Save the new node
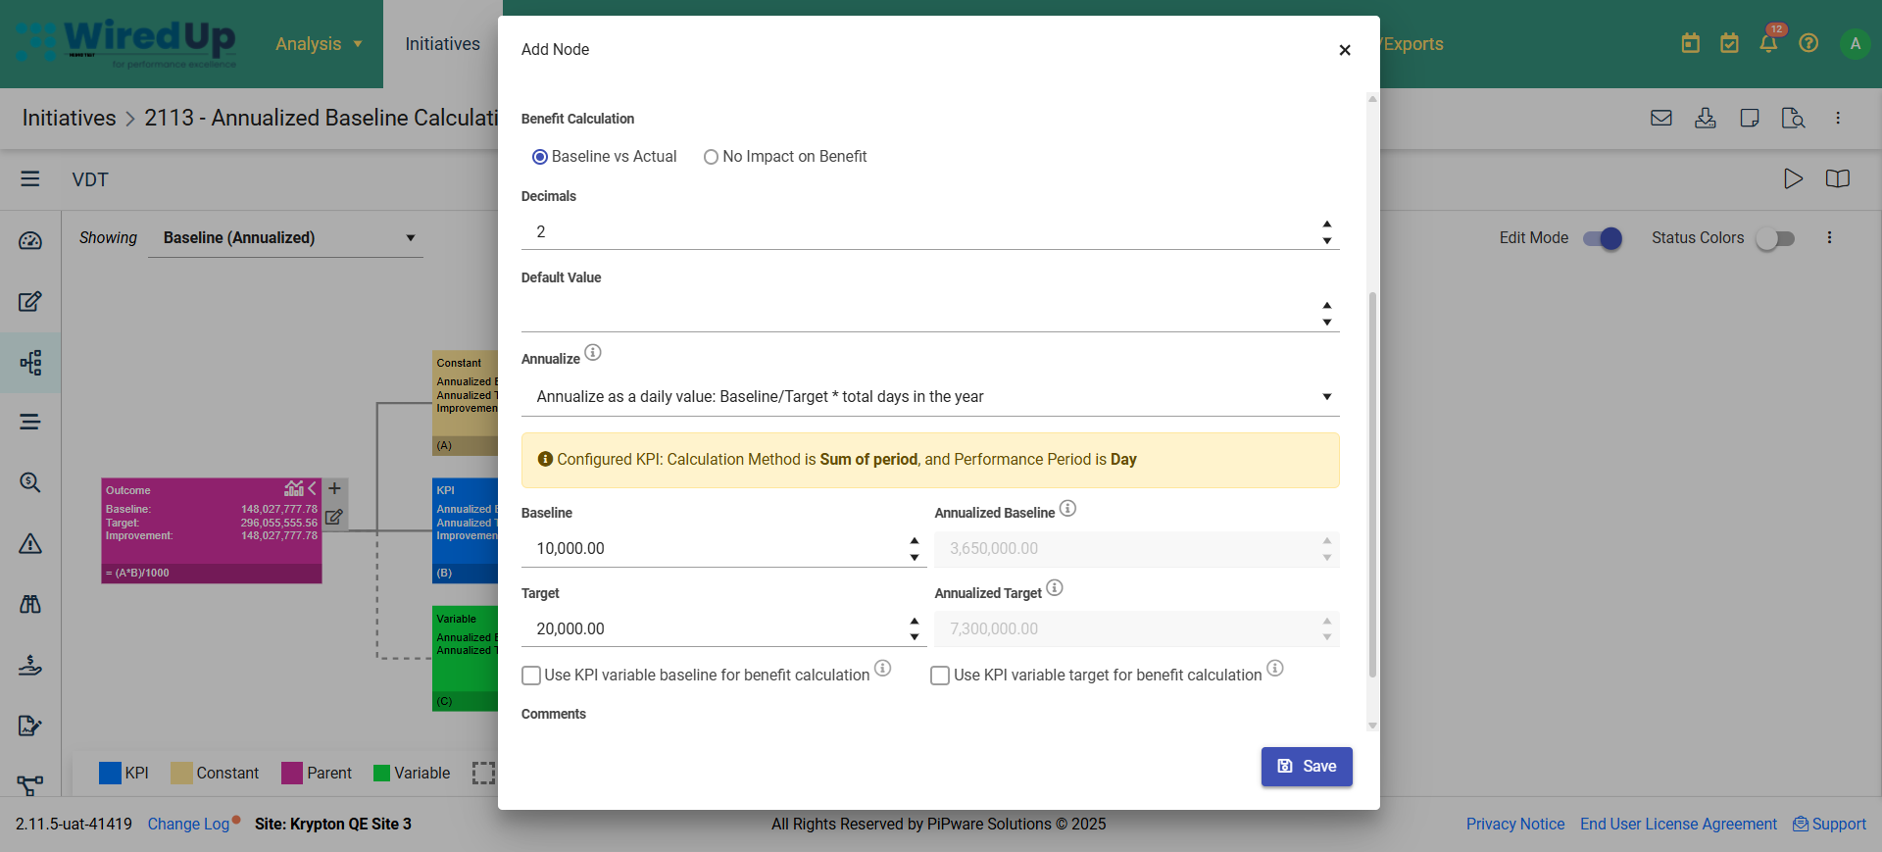1882x852 pixels. pos(1307,767)
